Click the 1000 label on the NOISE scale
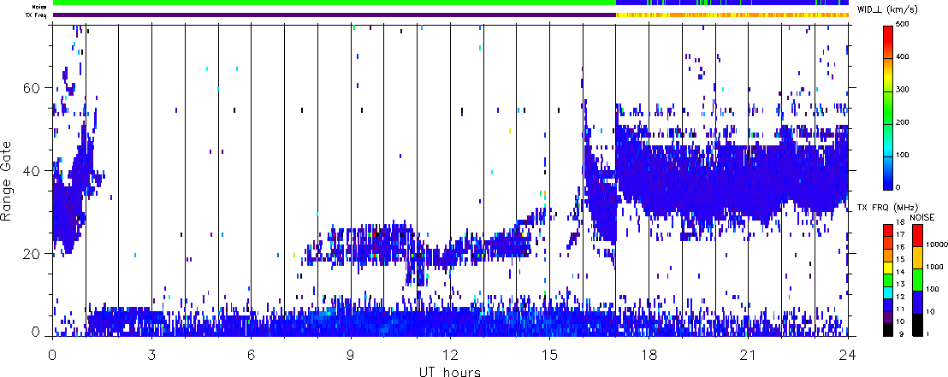The width and height of the screenshot is (948, 377). point(934,267)
